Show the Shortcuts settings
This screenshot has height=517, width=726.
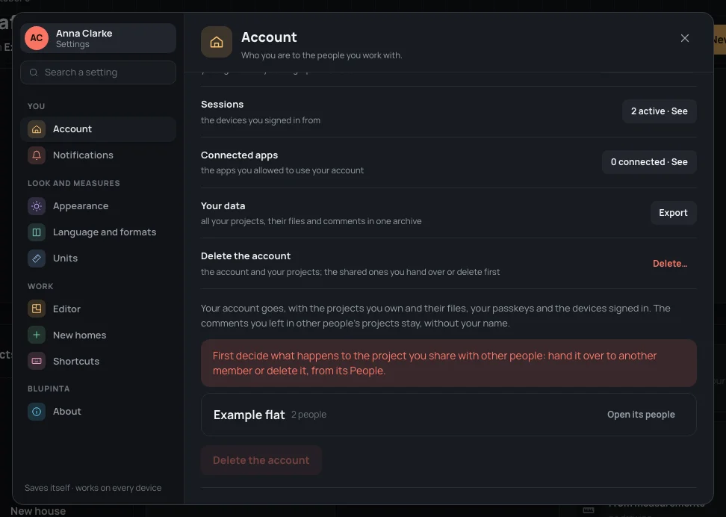98,362
